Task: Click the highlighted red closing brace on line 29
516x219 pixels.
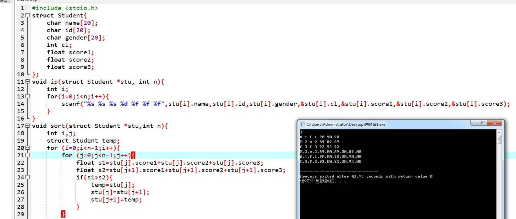Action: pyautogui.click(x=63, y=214)
